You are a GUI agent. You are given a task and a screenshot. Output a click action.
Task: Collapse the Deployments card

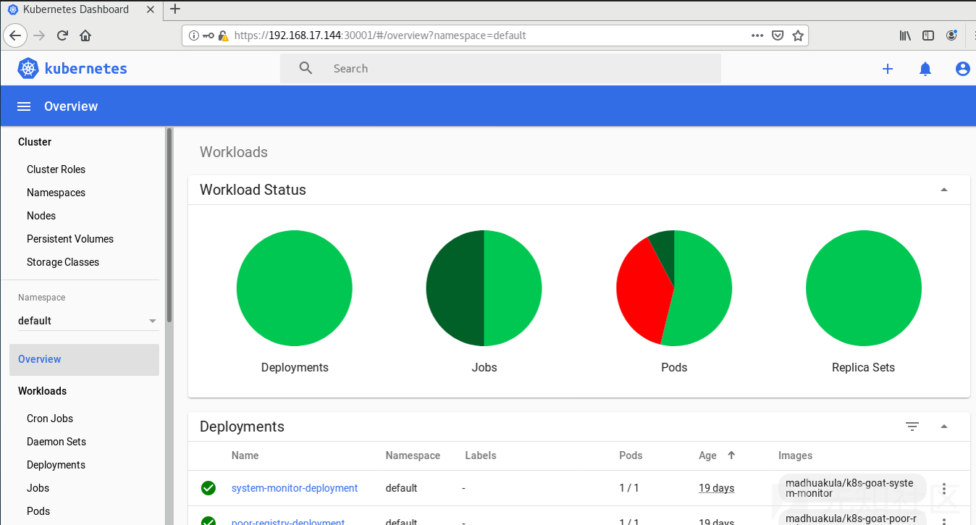click(x=944, y=427)
